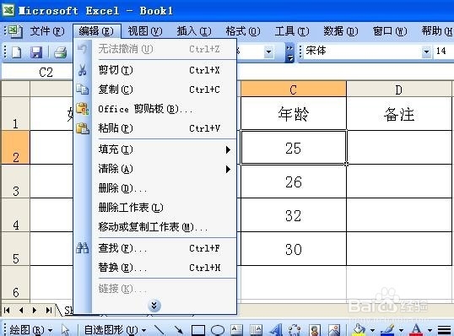Open the 清除 (Clear) submenu
Image resolution: width=454 pixels, height=336 pixels.
point(165,169)
